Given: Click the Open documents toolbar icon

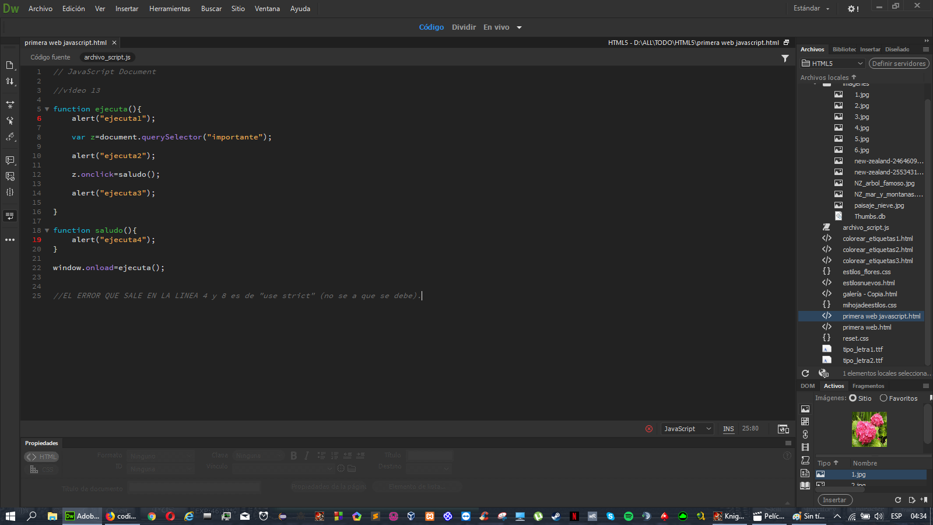Looking at the screenshot, I should click(x=10, y=65).
